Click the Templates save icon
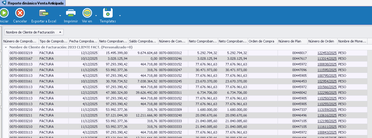Image resolution: width=372 pixels, height=138 pixels. tap(108, 13)
